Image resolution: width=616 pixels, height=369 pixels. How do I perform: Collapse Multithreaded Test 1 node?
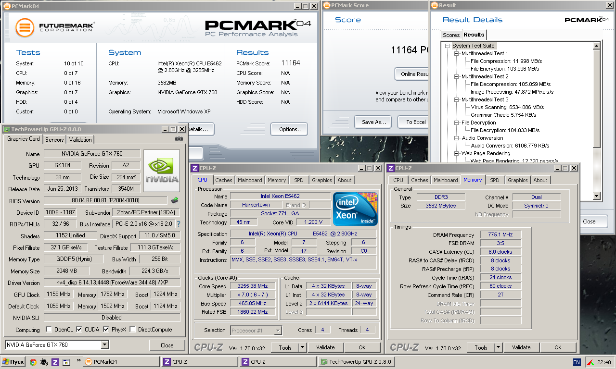[456, 54]
